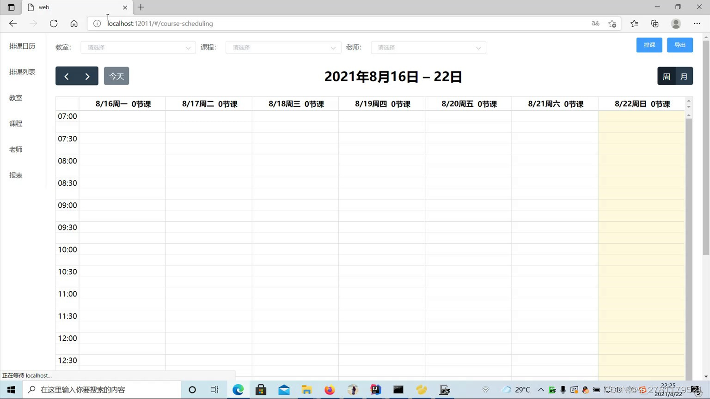
Task: Click the Windows taskbar search box
Action: pos(102,390)
